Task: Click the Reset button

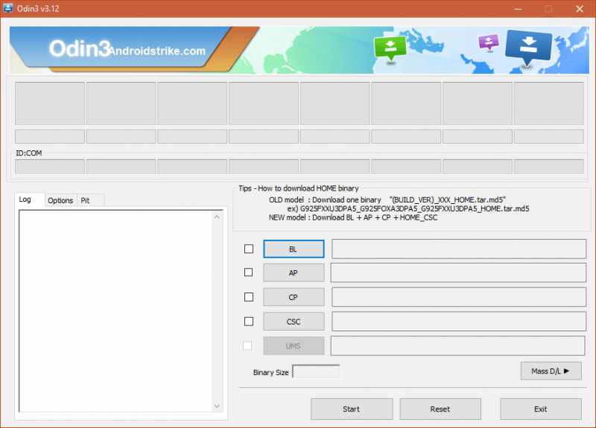Action: 440,409
